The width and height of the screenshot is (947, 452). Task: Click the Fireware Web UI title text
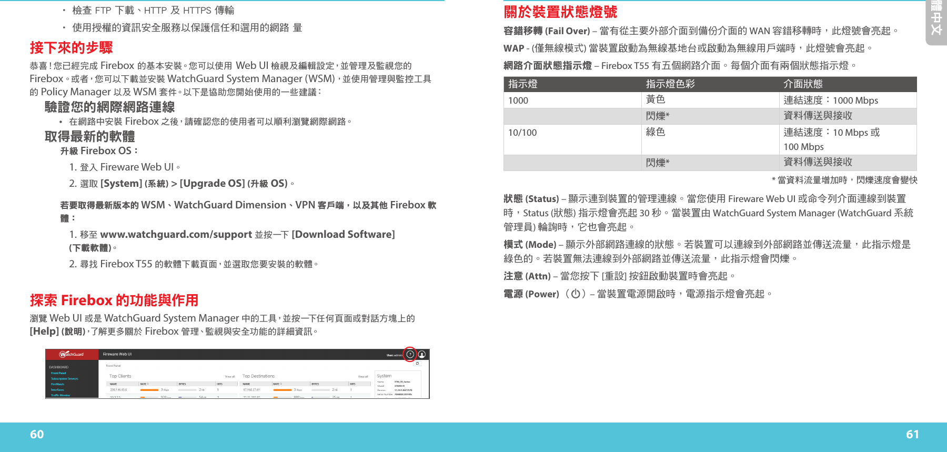[x=117, y=354]
